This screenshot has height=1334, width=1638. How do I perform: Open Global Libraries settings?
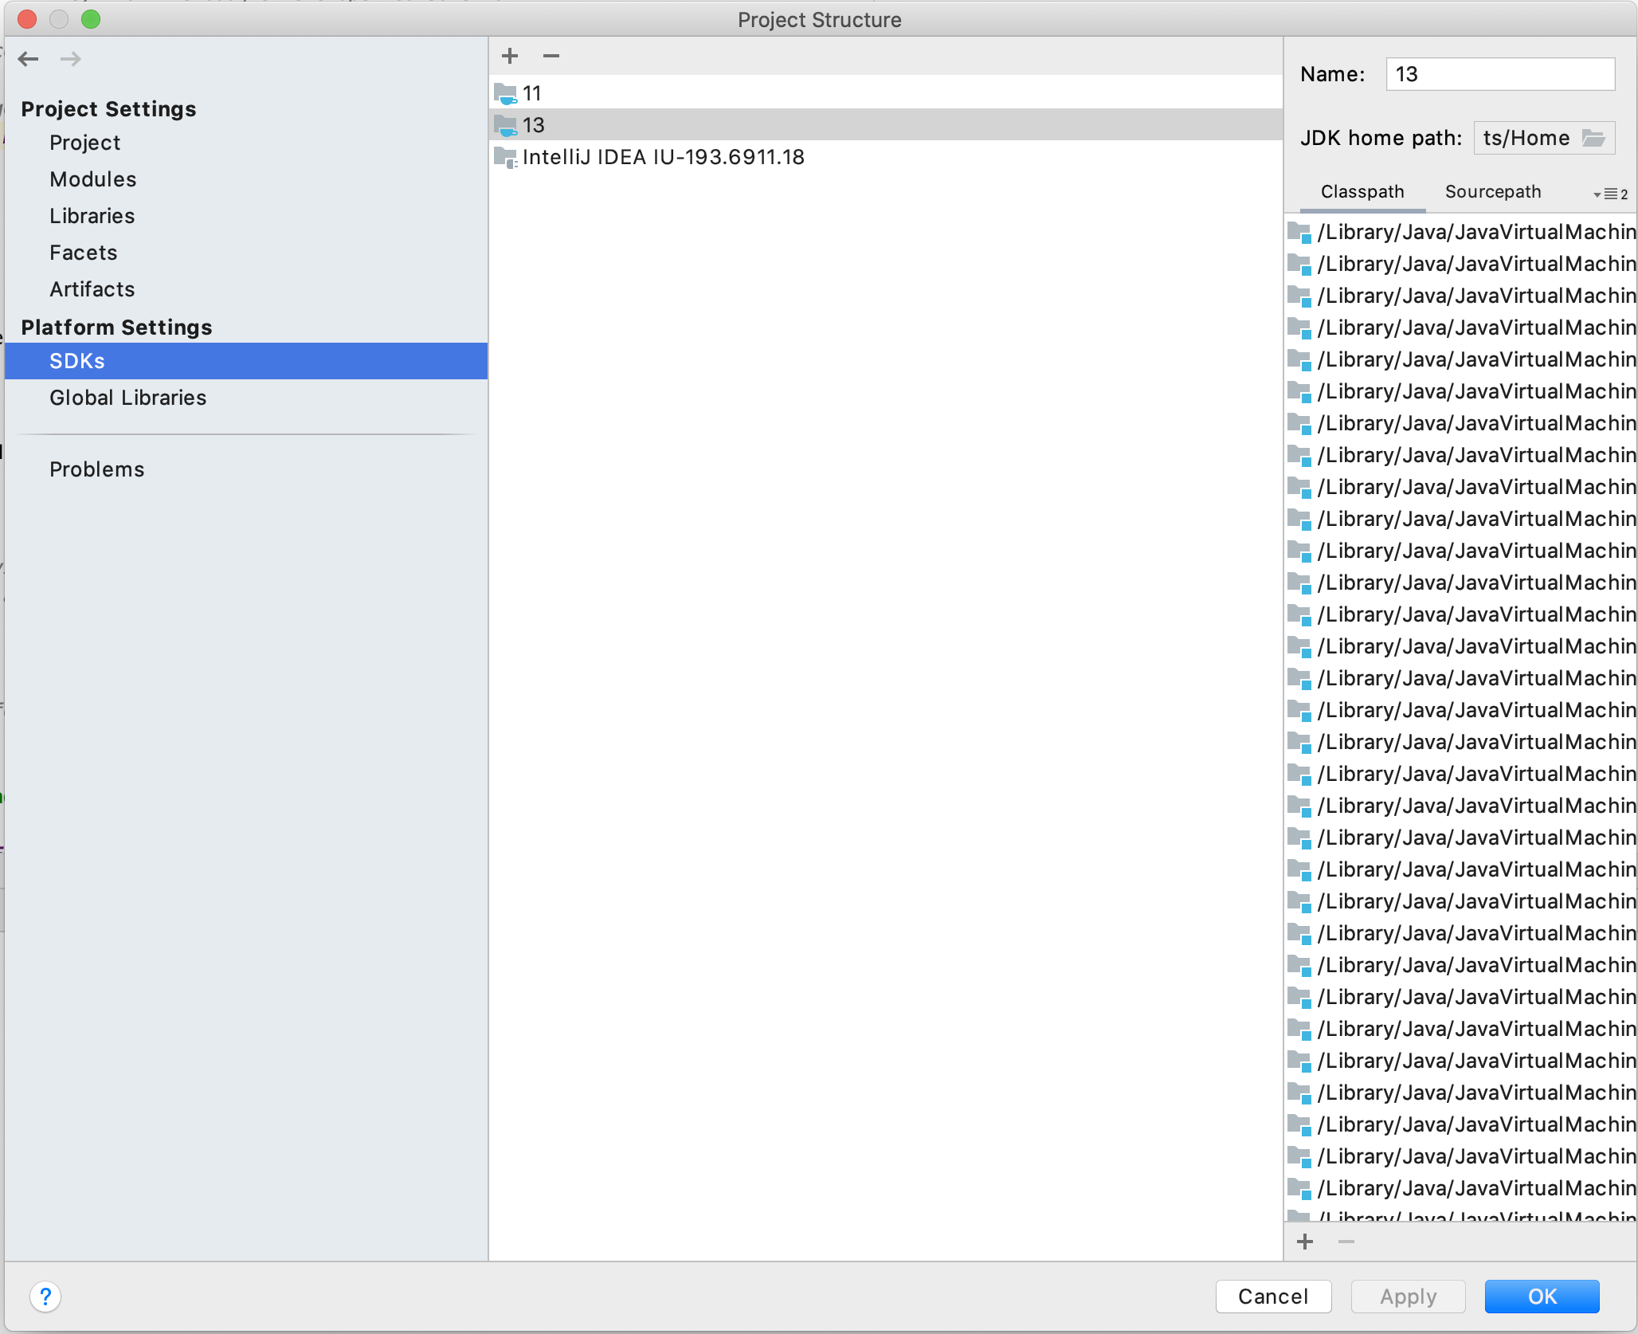coord(127,398)
